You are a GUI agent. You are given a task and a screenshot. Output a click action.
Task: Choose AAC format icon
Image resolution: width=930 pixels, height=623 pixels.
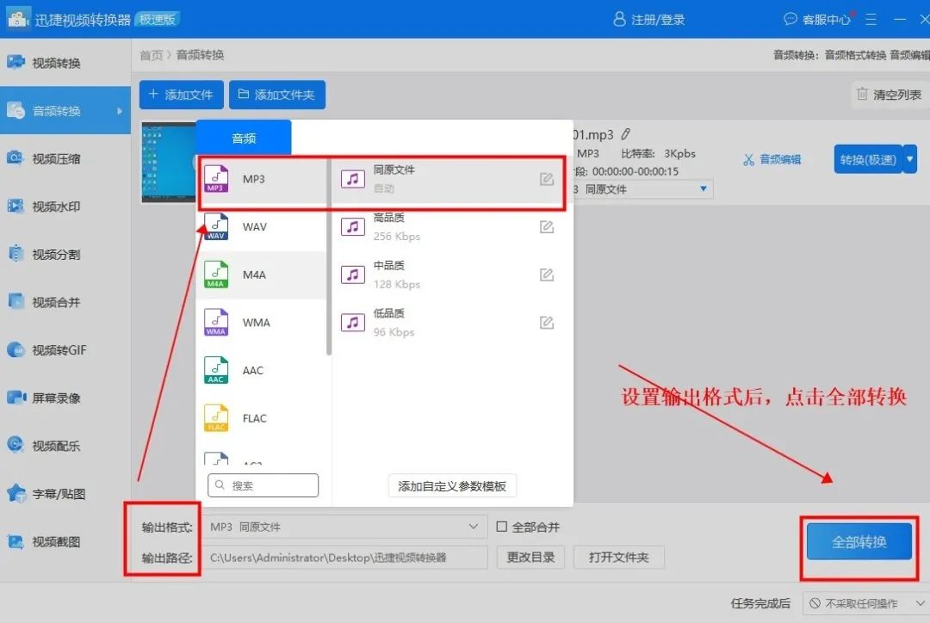(x=216, y=371)
